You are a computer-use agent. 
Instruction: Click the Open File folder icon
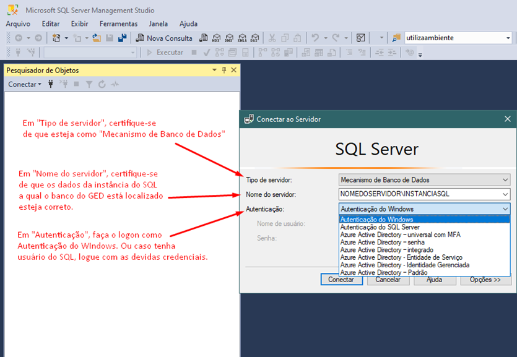coord(97,38)
